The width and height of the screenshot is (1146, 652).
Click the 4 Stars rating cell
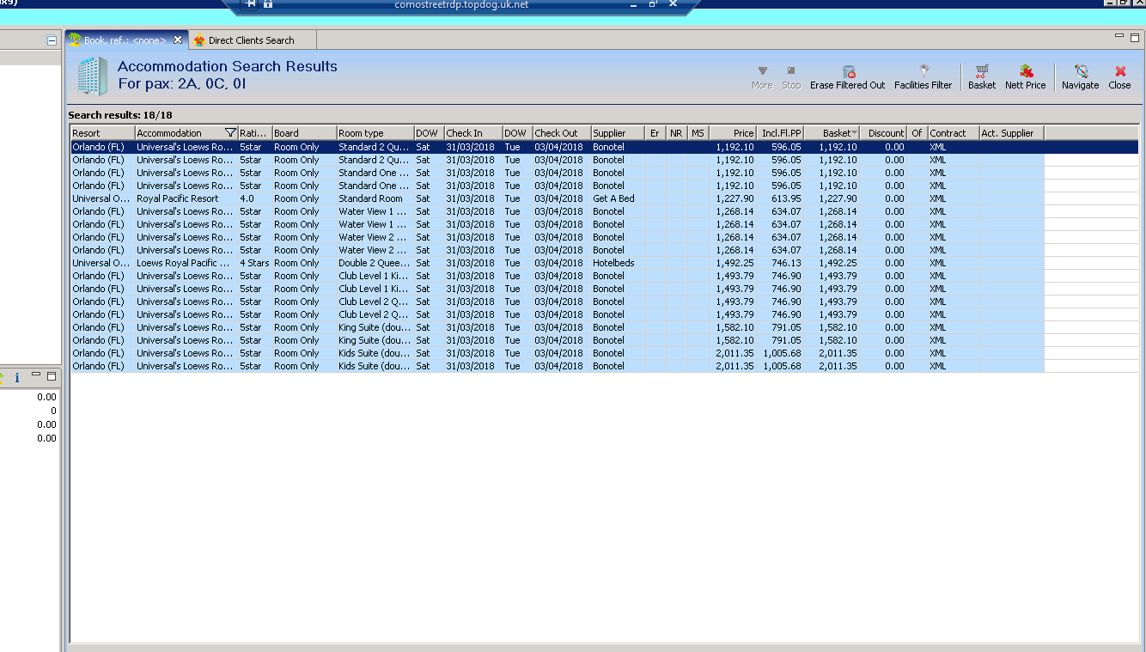click(255, 263)
